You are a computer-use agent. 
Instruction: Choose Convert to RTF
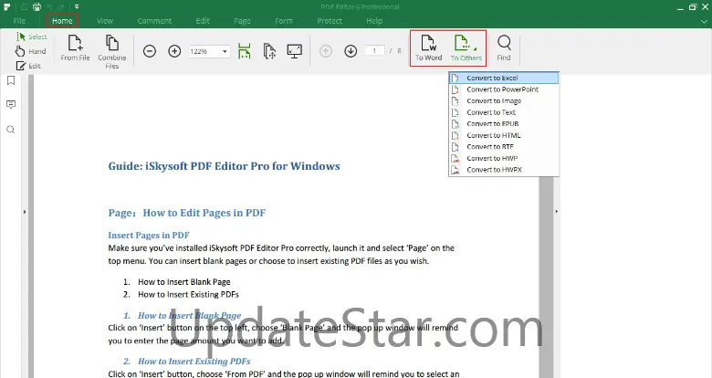click(504, 147)
